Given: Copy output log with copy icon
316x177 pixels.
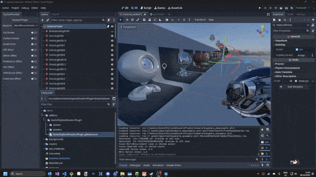Looking at the screenshot, I should pyautogui.click(x=268, y=130).
